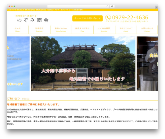Open the 当社について About menu item

(x=126, y=30)
